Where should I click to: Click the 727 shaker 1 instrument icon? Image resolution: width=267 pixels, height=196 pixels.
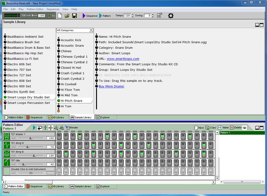point(7,136)
